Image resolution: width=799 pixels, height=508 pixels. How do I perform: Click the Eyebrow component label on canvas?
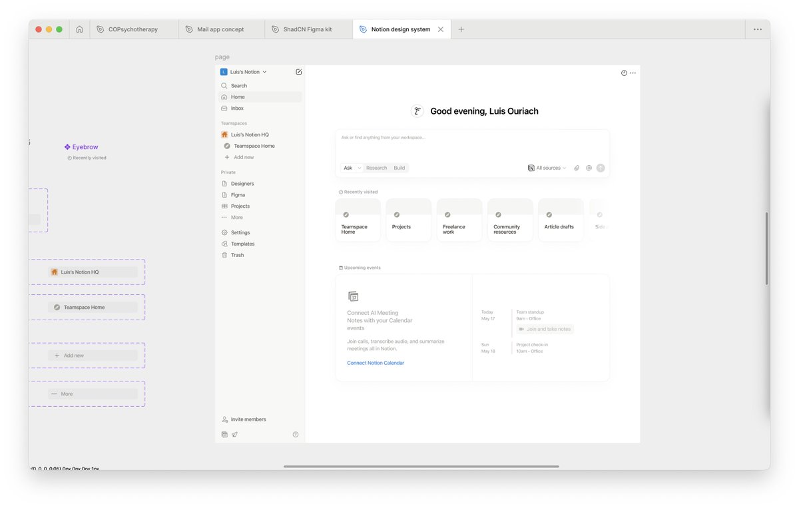tap(81, 147)
